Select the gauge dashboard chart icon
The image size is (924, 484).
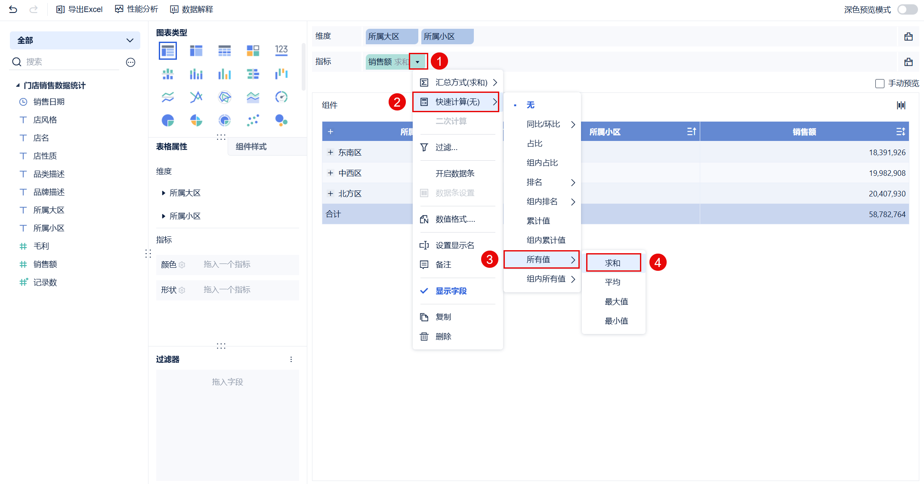point(281,97)
